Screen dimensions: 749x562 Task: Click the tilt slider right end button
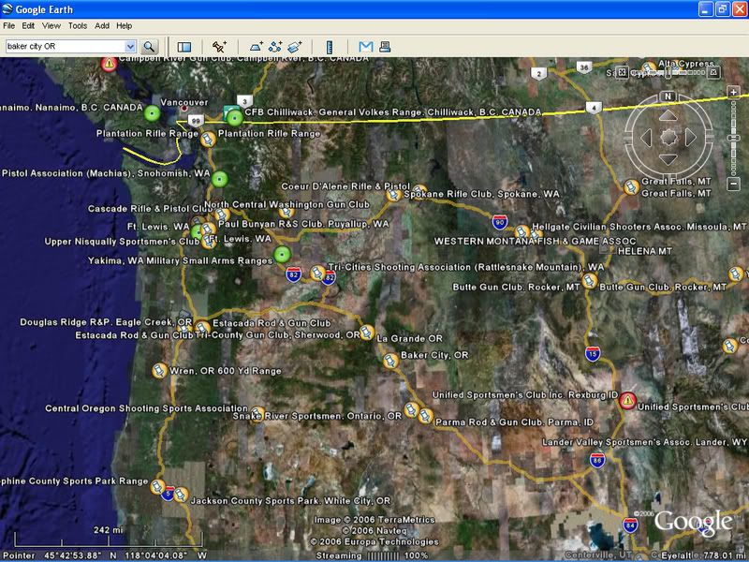point(713,72)
